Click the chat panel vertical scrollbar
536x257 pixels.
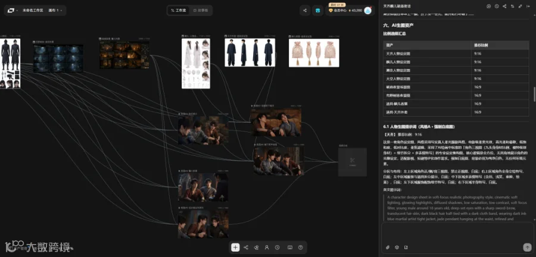(534, 94)
